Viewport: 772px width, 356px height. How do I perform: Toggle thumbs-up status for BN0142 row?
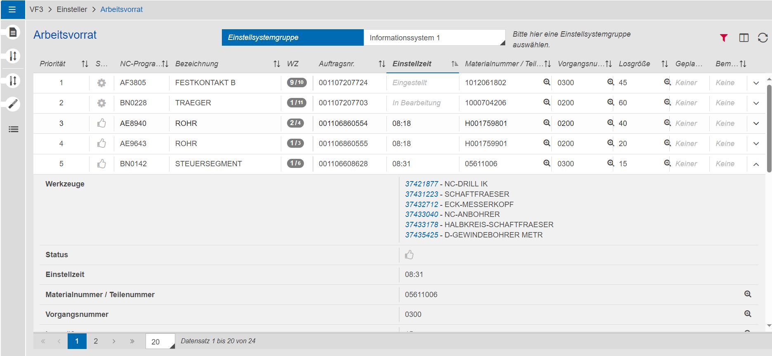click(x=101, y=164)
